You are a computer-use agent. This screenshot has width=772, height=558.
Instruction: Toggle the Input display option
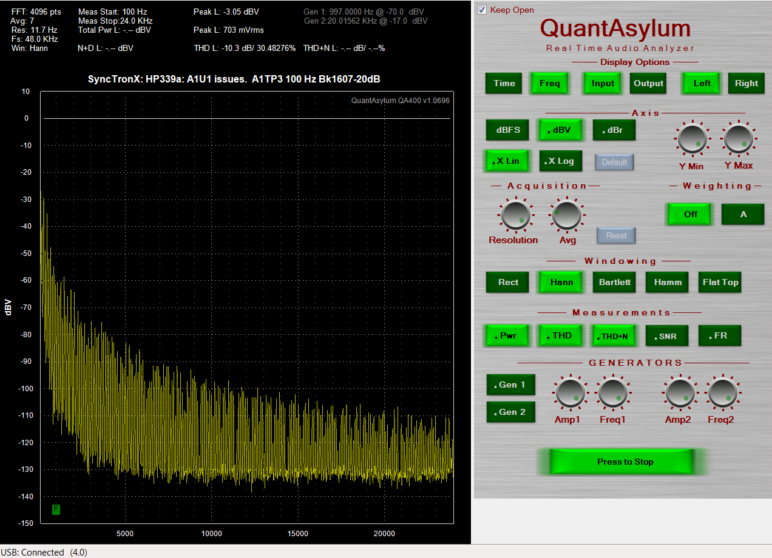point(603,84)
